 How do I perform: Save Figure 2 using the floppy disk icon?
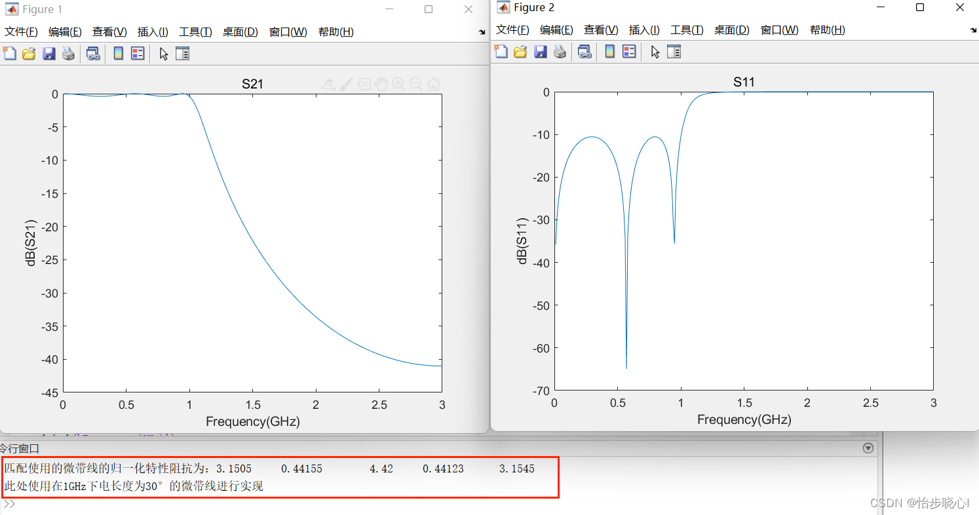[x=541, y=52]
